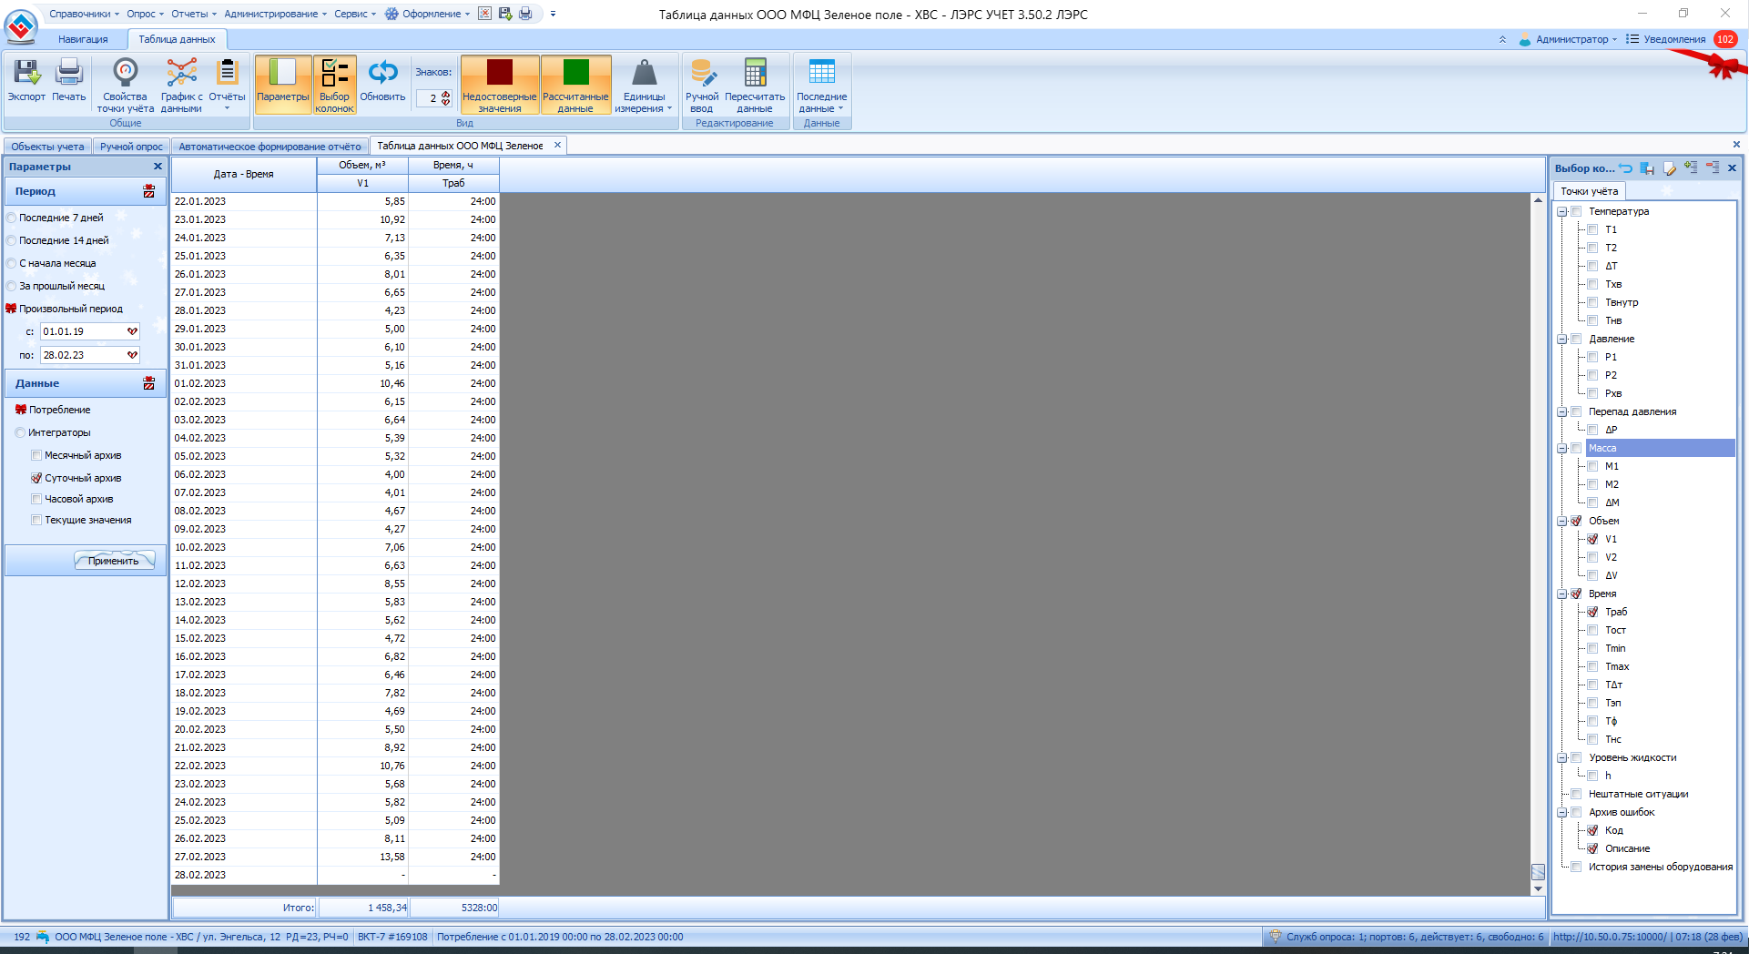Toggle the Параметры panel button
1749x954 pixels.
pyautogui.click(x=283, y=84)
